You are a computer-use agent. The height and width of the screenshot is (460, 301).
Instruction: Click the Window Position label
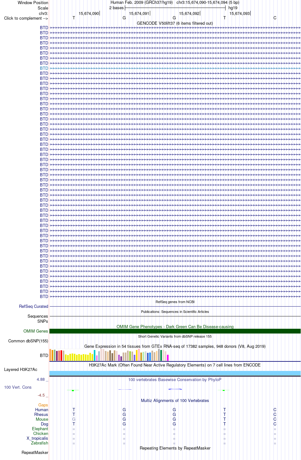point(33,3)
